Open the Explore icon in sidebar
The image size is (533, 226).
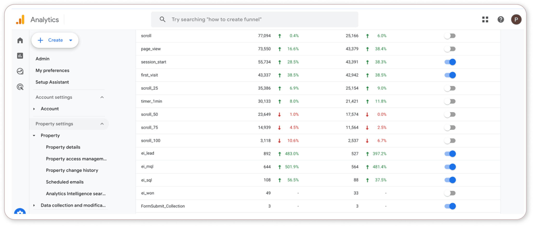point(20,71)
